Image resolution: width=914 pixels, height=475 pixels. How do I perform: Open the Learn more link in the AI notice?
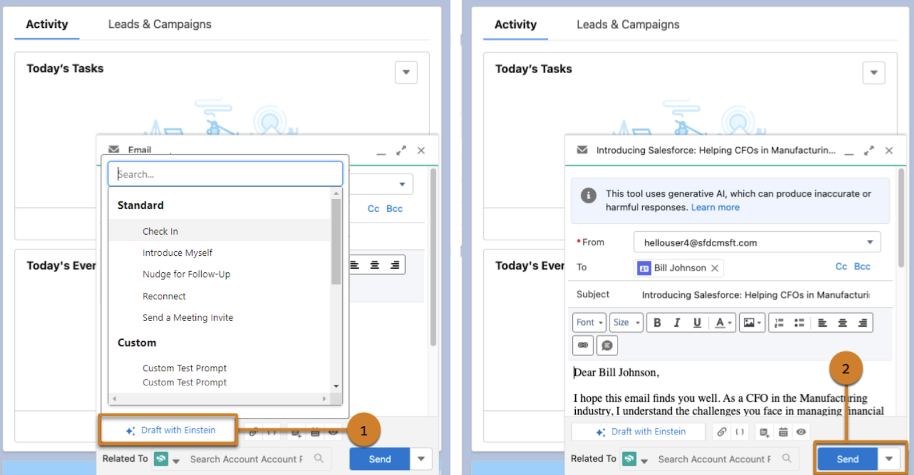715,207
